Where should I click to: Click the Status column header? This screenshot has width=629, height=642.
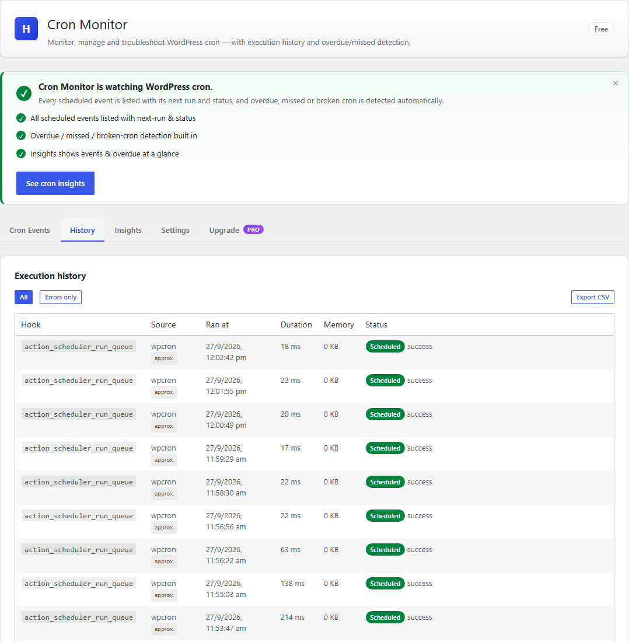coord(376,325)
